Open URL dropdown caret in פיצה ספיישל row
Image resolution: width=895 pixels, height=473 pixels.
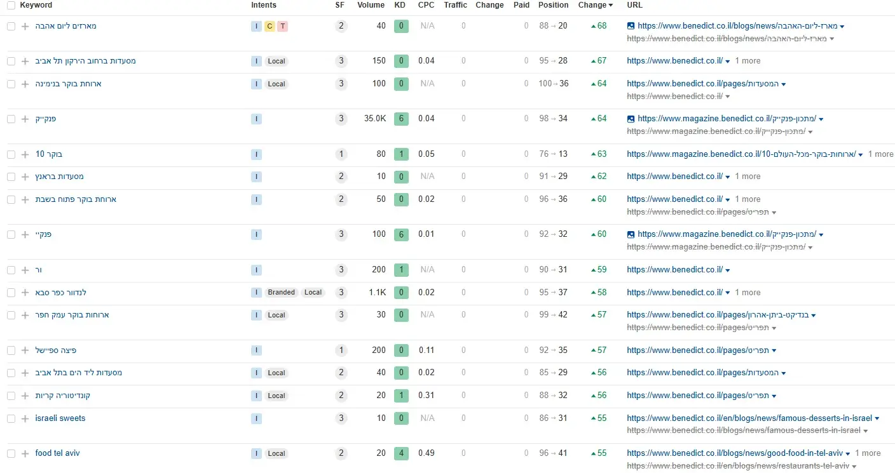point(774,351)
